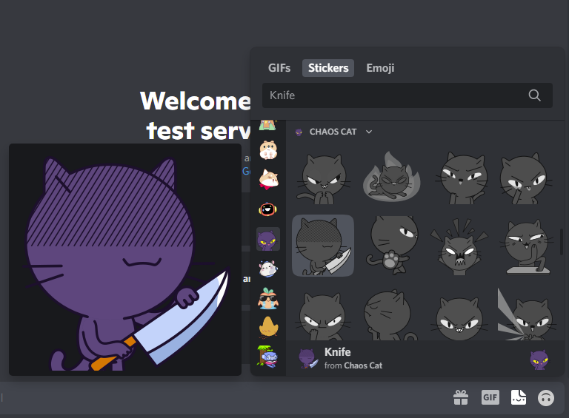Select the palm tree character sticker pack
Image resolution: width=569 pixels, height=418 pixels.
(x=267, y=357)
